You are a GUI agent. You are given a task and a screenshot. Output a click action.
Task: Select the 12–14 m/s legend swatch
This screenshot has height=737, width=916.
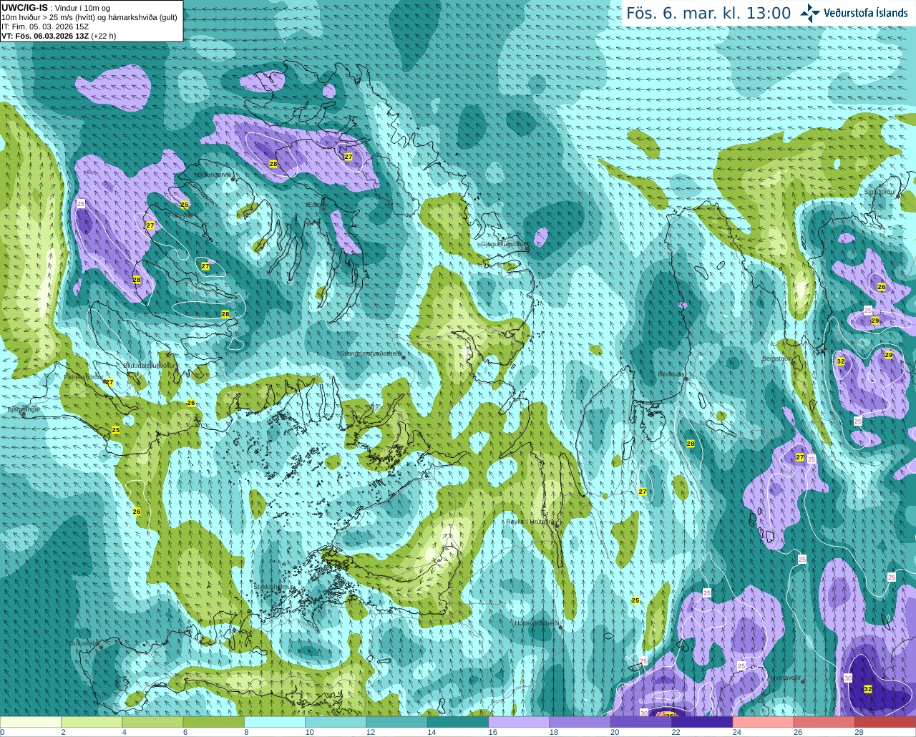(397, 722)
